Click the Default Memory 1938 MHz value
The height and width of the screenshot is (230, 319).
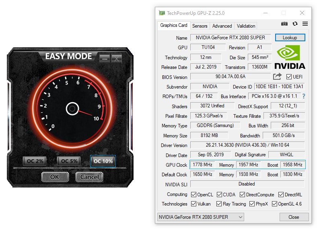(248, 174)
